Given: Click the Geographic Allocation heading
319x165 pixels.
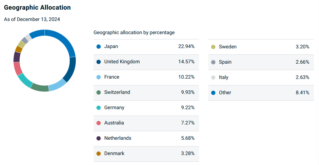Looking at the screenshot, I should point(38,7).
